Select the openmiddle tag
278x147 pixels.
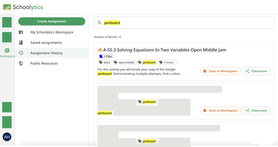point(124,62)
